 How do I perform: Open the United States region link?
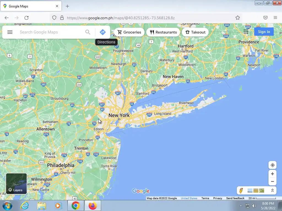point(189,198)
